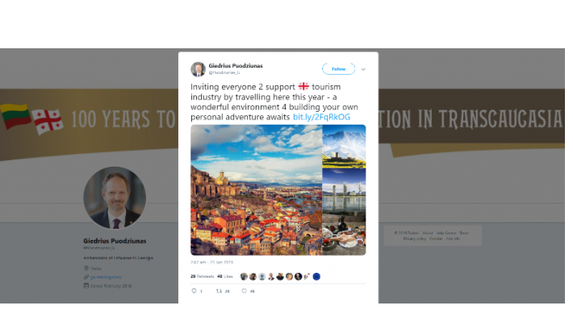Open Giedrius Puodziunas avatar in tweet header

[x=198, y=69]
